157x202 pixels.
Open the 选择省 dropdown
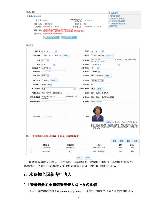[49, 51]
